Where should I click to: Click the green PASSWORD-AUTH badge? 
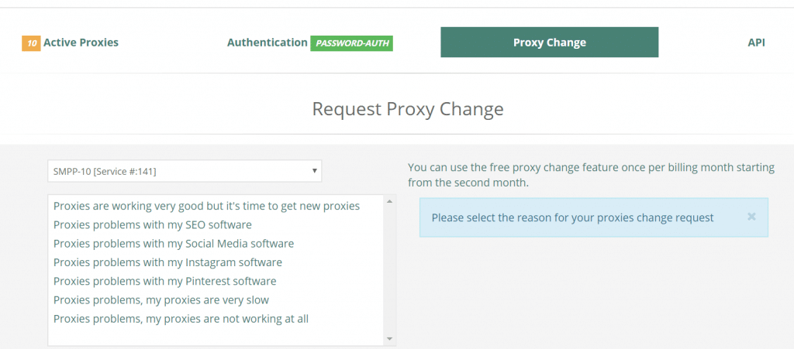point(351,43)
